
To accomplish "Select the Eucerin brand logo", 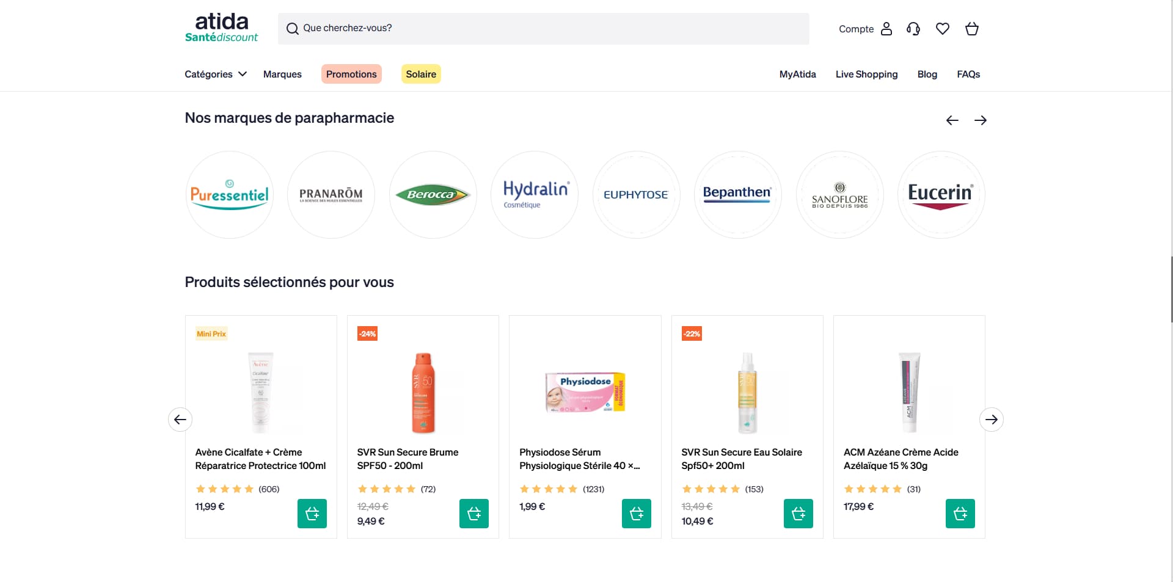I will point(941,195).
